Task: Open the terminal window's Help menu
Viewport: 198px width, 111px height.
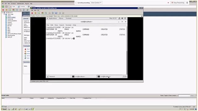Action: tap(74, 25)
